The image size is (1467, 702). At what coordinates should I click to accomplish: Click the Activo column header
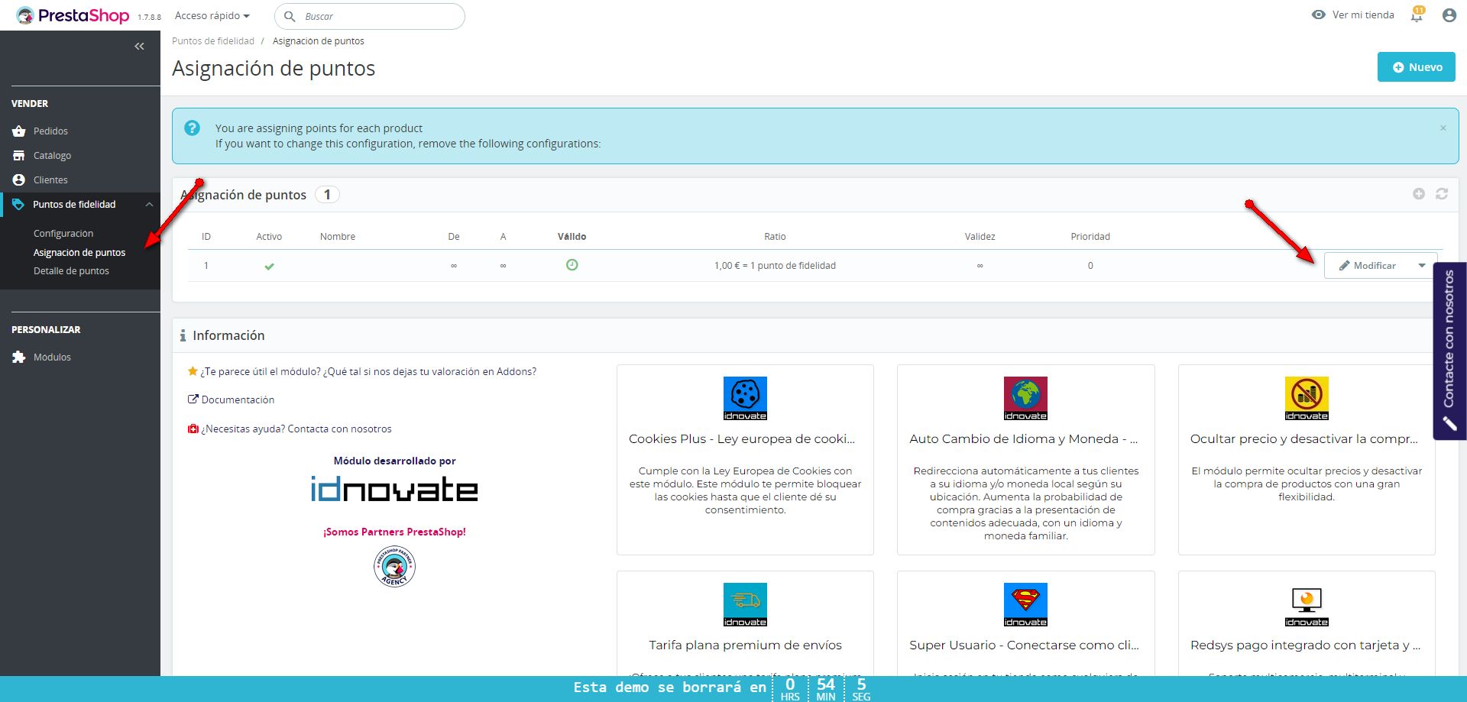[x=269, y=237]
